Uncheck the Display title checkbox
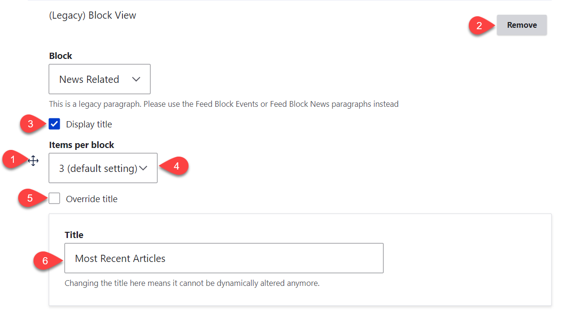The width and height of the screenshot is (565, 318). pyautogui.click(x=55, y=125)
